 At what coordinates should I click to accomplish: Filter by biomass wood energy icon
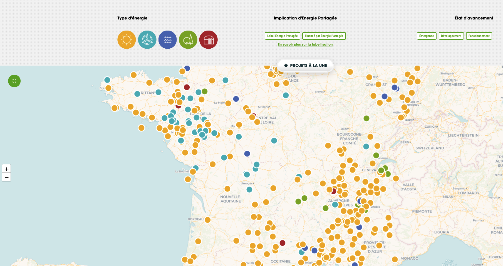coord(188,40)
